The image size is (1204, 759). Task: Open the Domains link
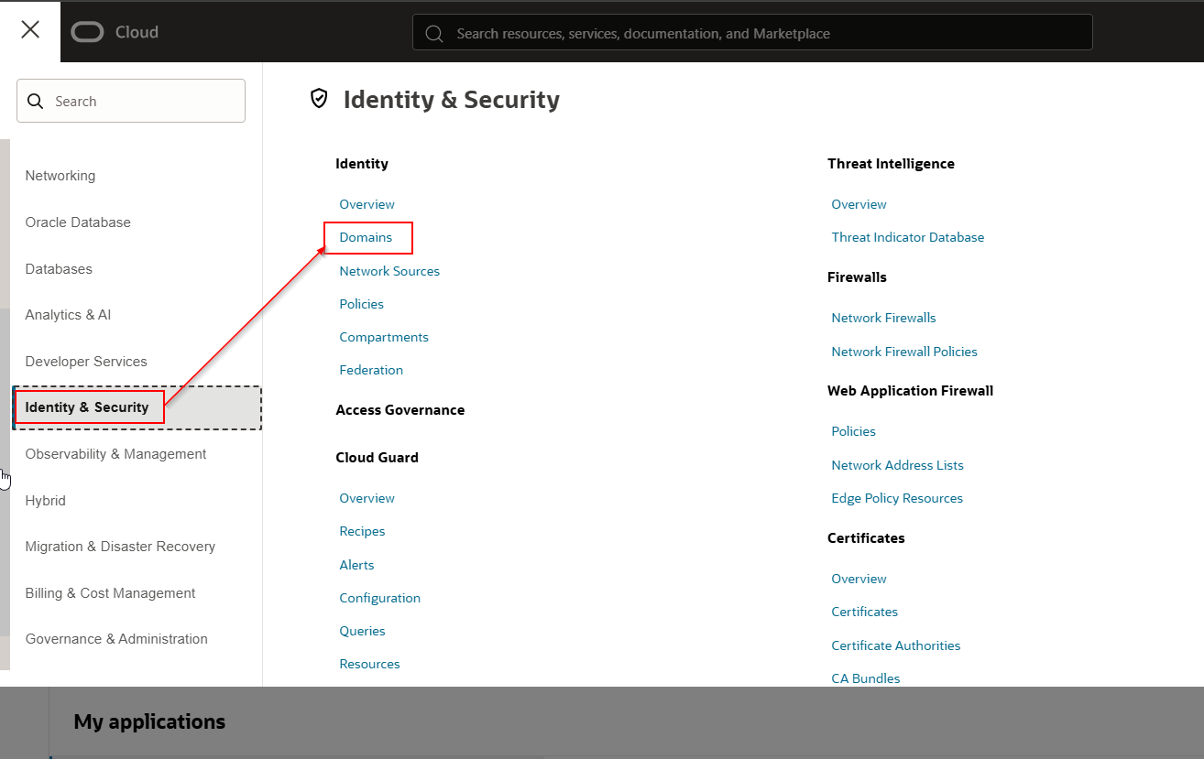[366, 237]
